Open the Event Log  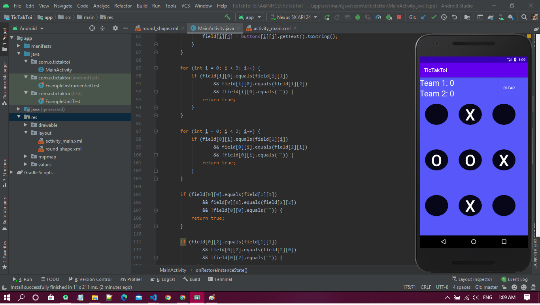click(x=514, y=279)
